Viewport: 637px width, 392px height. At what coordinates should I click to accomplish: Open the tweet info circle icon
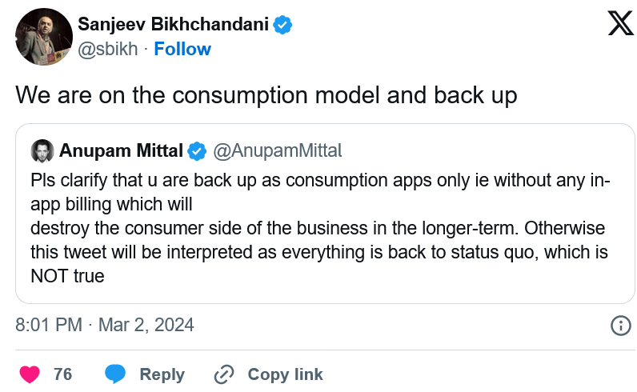point(621,326)
